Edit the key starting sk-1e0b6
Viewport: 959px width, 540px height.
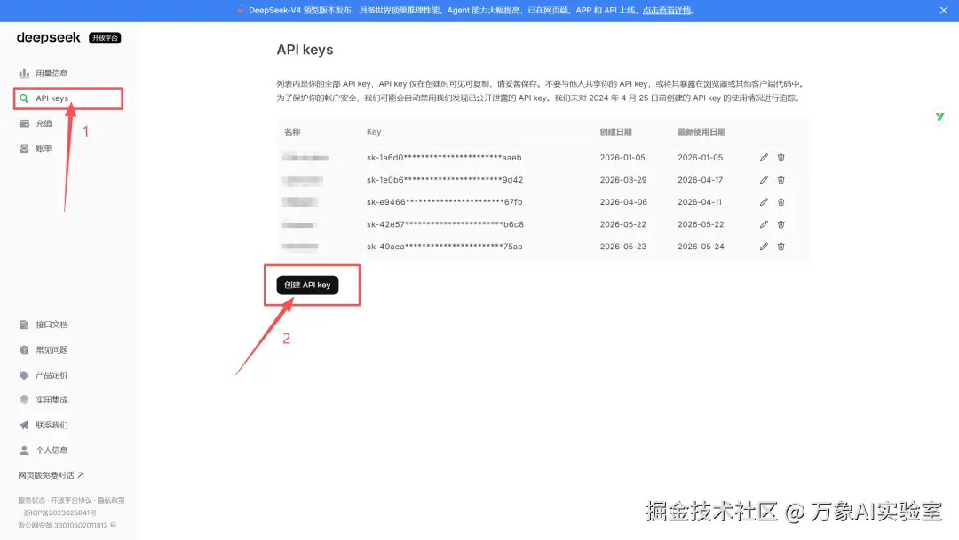click(764, 180)
